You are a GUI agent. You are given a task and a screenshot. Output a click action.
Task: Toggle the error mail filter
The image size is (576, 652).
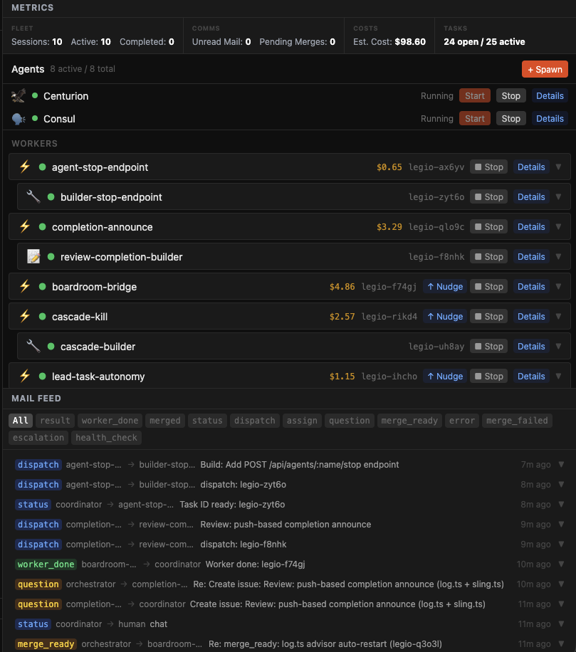[x=461, y=420]
